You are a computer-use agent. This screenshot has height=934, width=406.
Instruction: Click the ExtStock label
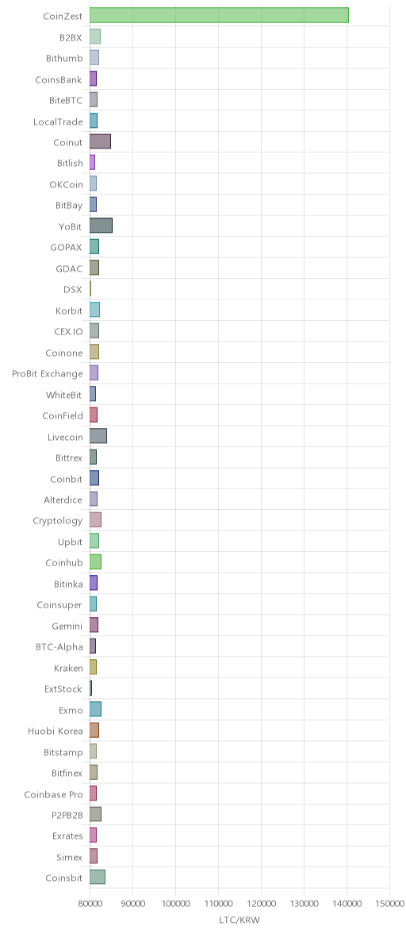(x=63, y=689)
